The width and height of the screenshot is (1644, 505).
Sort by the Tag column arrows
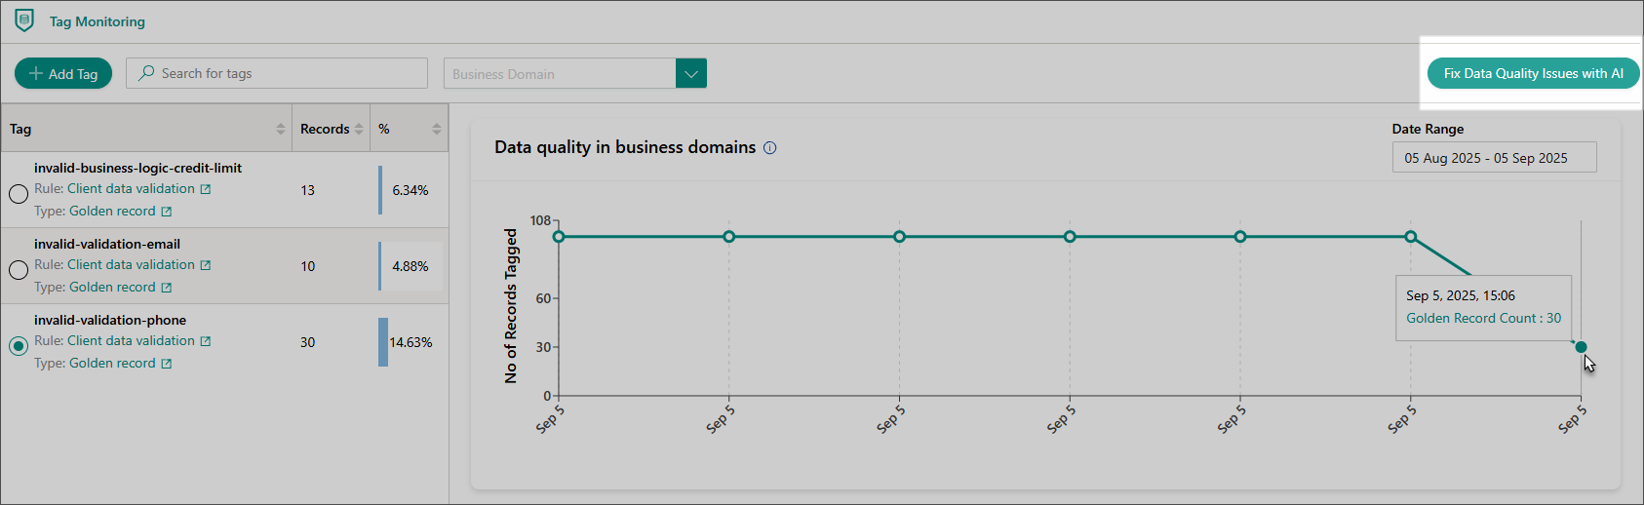(x=281, y=129)
